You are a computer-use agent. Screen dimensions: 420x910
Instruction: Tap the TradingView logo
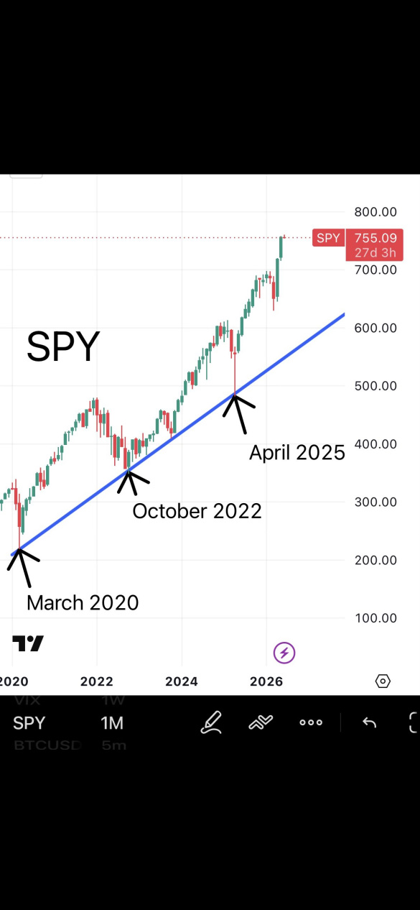coord(28,643)
